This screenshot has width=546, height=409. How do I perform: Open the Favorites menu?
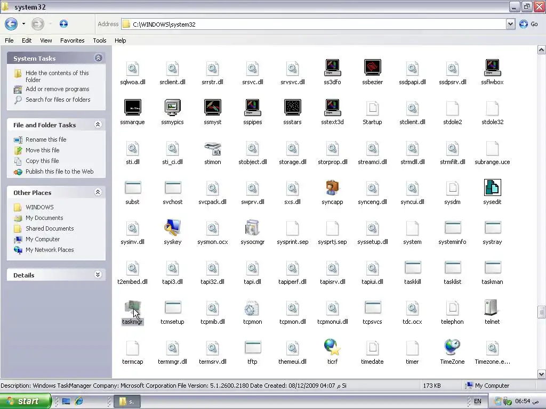(72, 40)
